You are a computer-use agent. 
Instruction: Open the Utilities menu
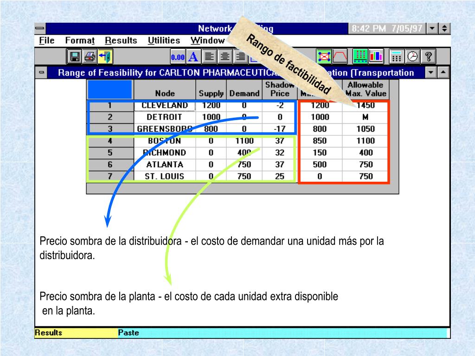tap(164, 41)
